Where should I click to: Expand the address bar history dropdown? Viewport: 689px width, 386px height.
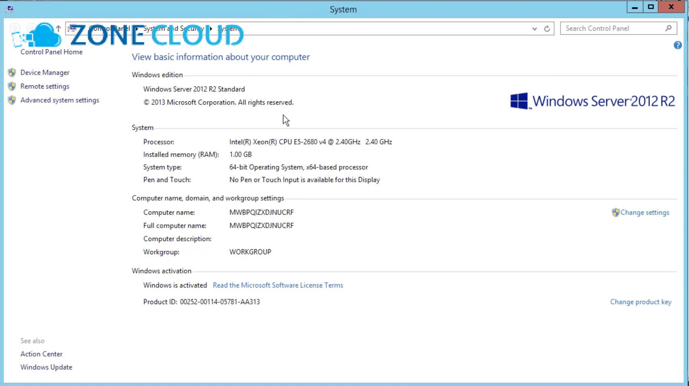click(534, 29)
